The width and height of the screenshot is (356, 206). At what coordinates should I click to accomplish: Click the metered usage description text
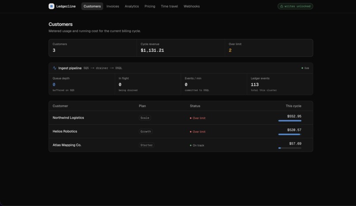[x=95, y=31]
